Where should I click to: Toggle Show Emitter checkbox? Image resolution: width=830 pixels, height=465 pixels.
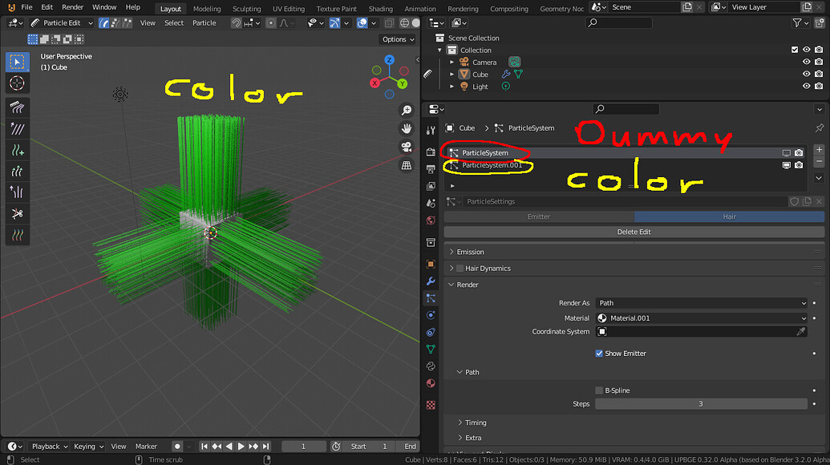(597, 353)
